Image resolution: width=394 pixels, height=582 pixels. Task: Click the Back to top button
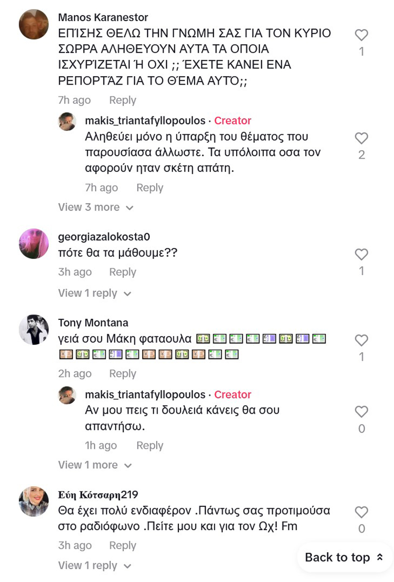(345, 557)
